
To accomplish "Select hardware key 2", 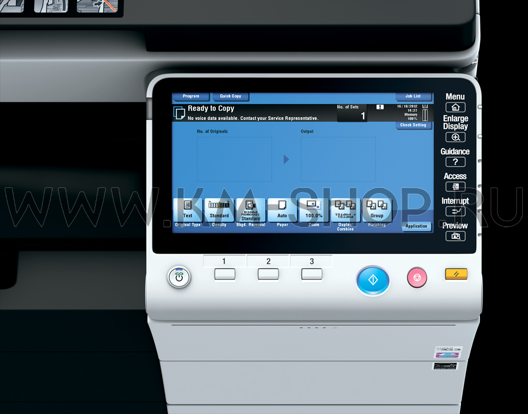I will coord(268,274).
